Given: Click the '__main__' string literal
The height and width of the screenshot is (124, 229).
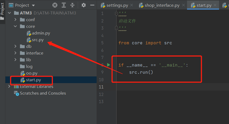Looking at the screenshot, I should click(x=172, y=65).
